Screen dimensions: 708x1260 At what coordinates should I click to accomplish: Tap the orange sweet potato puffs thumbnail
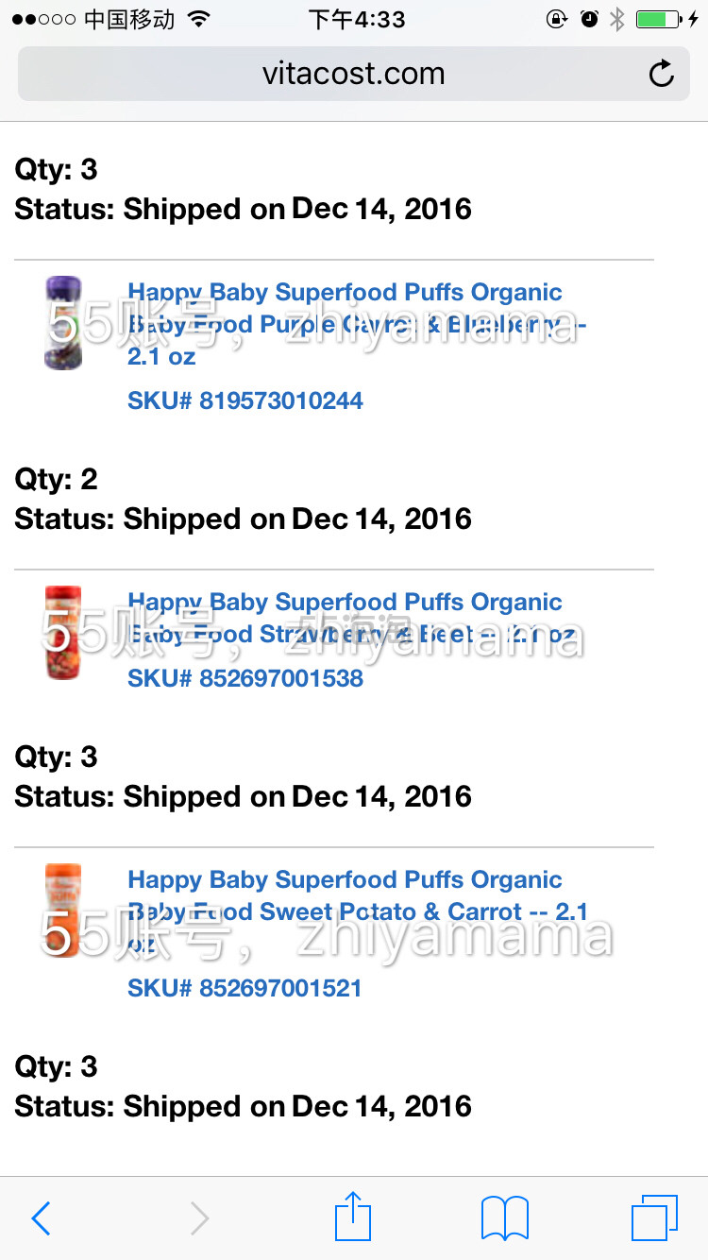63,910
